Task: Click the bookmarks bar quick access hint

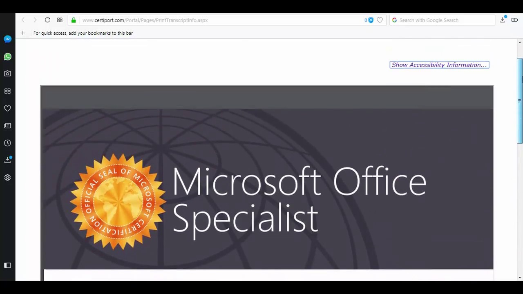Action: click(x=83, y=33)
